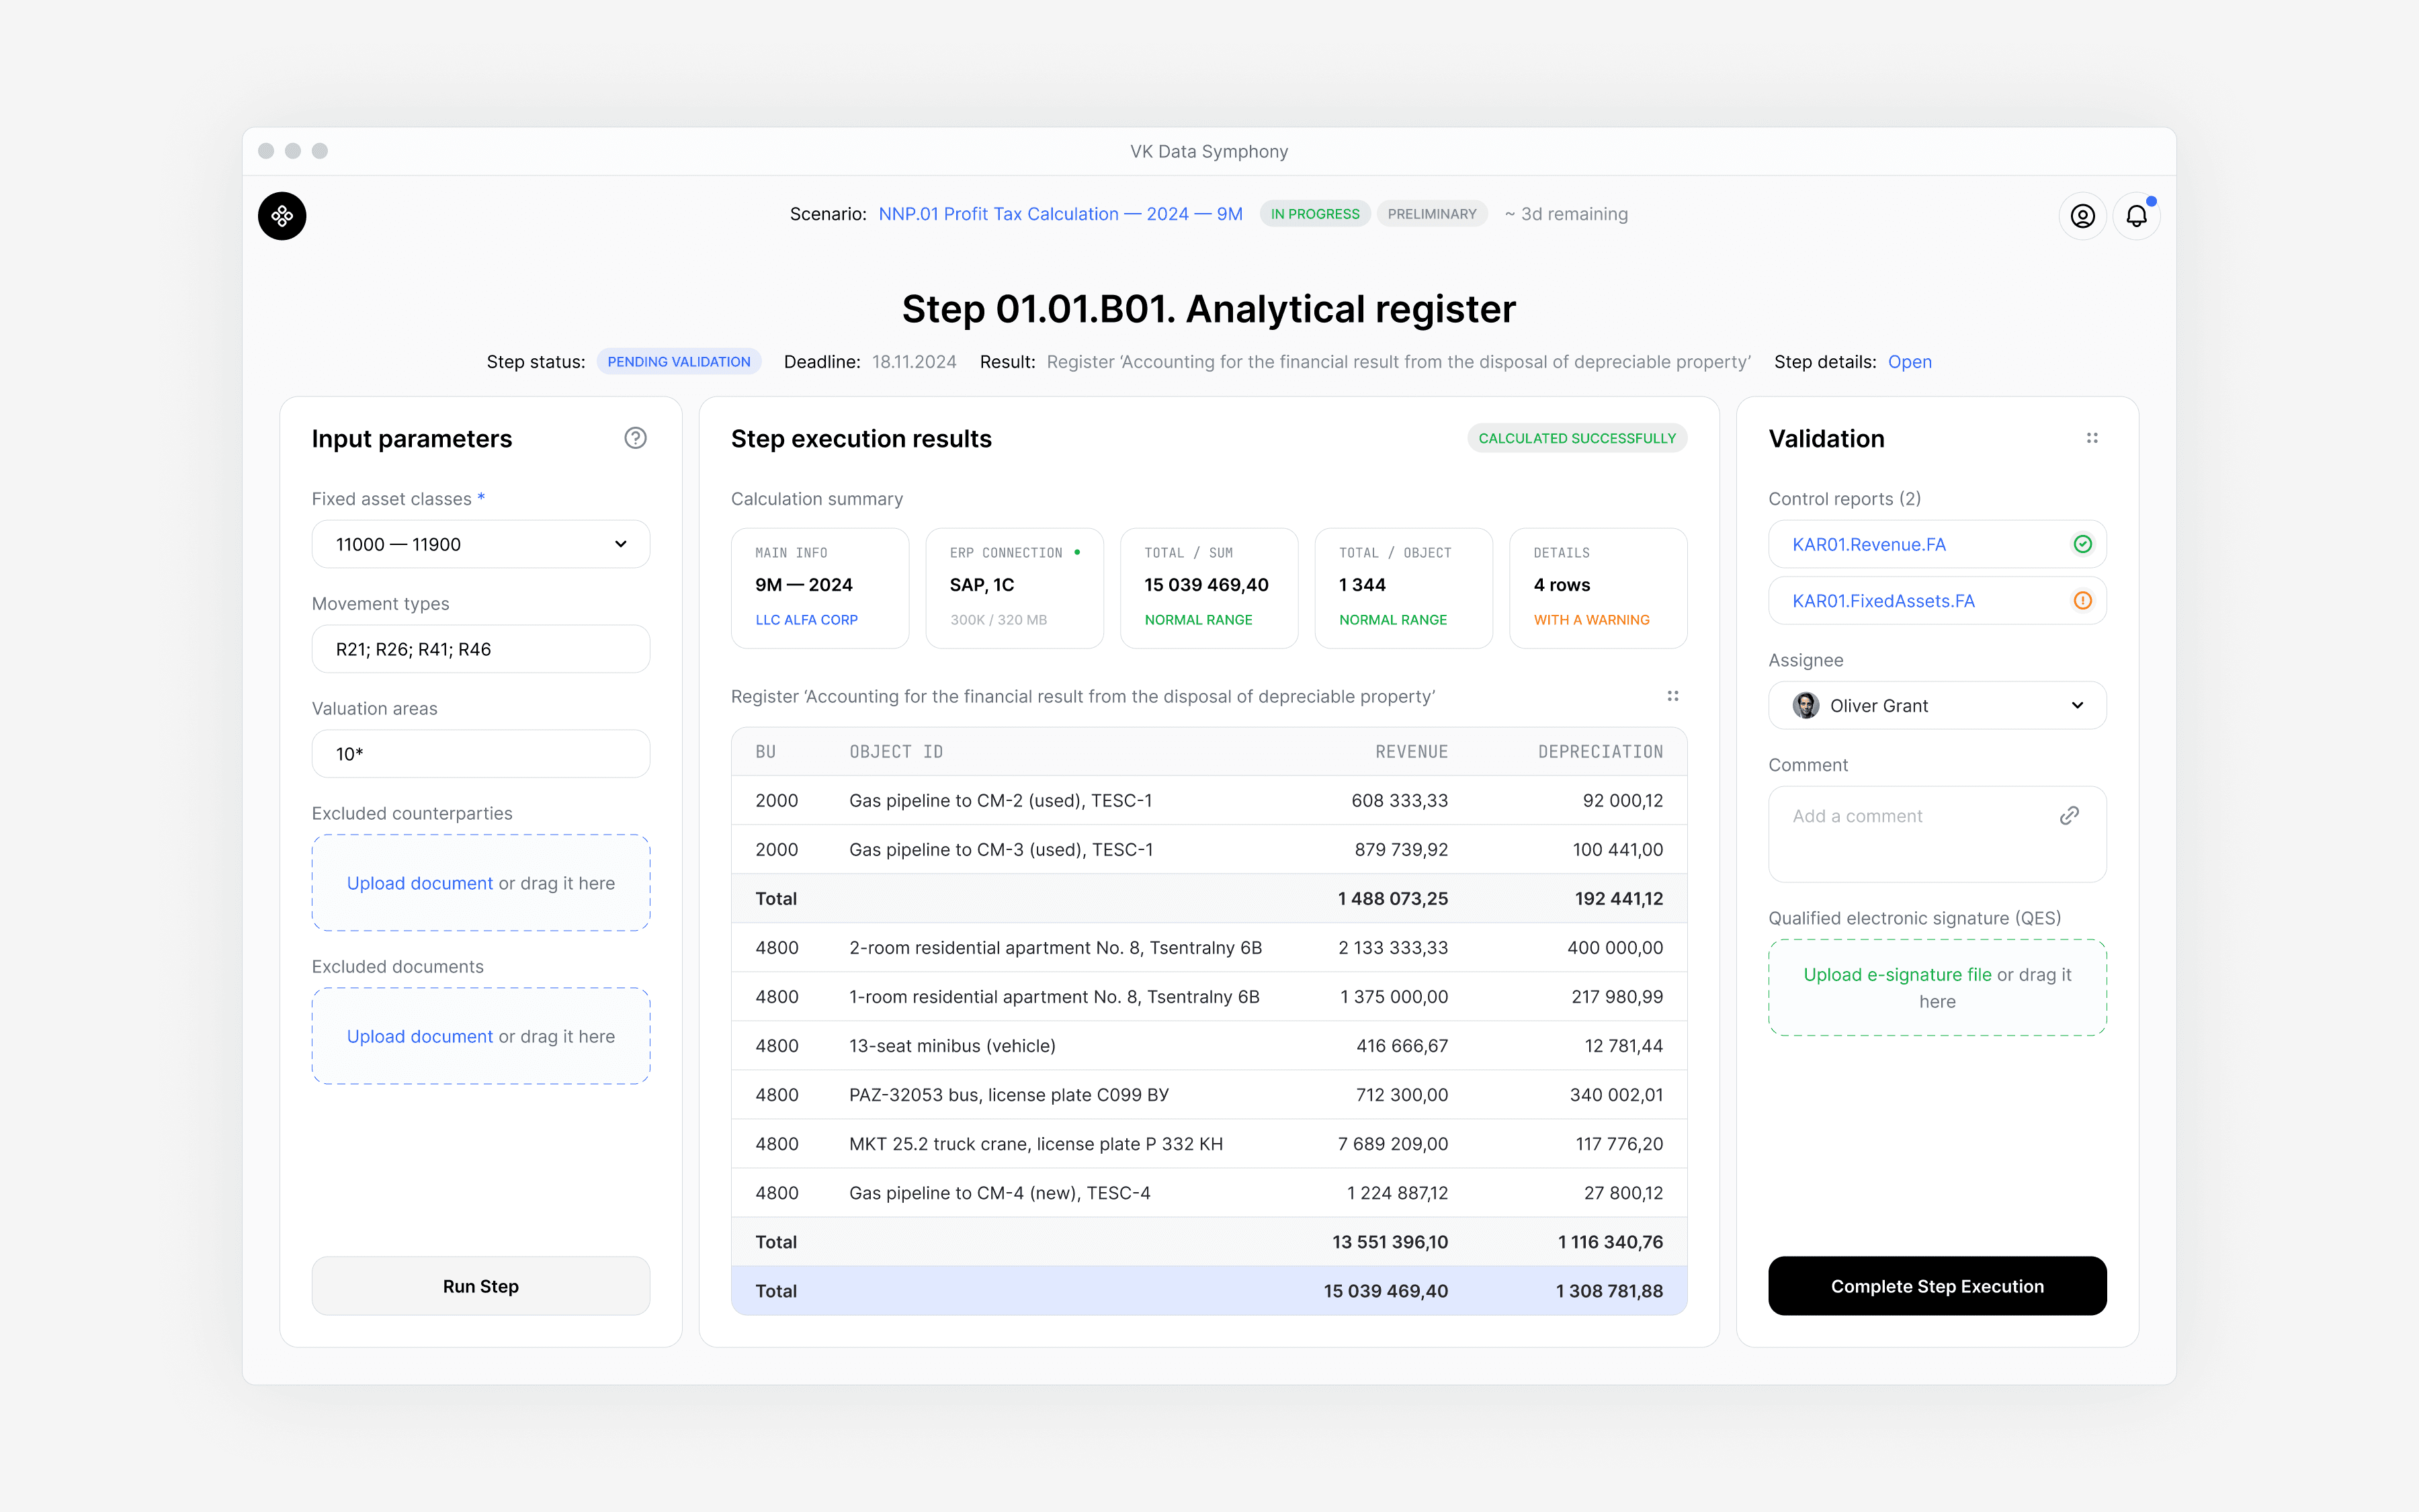Click the Movement types input field
Viewport: 2419px width, 1512px height.
click(481, 649)
